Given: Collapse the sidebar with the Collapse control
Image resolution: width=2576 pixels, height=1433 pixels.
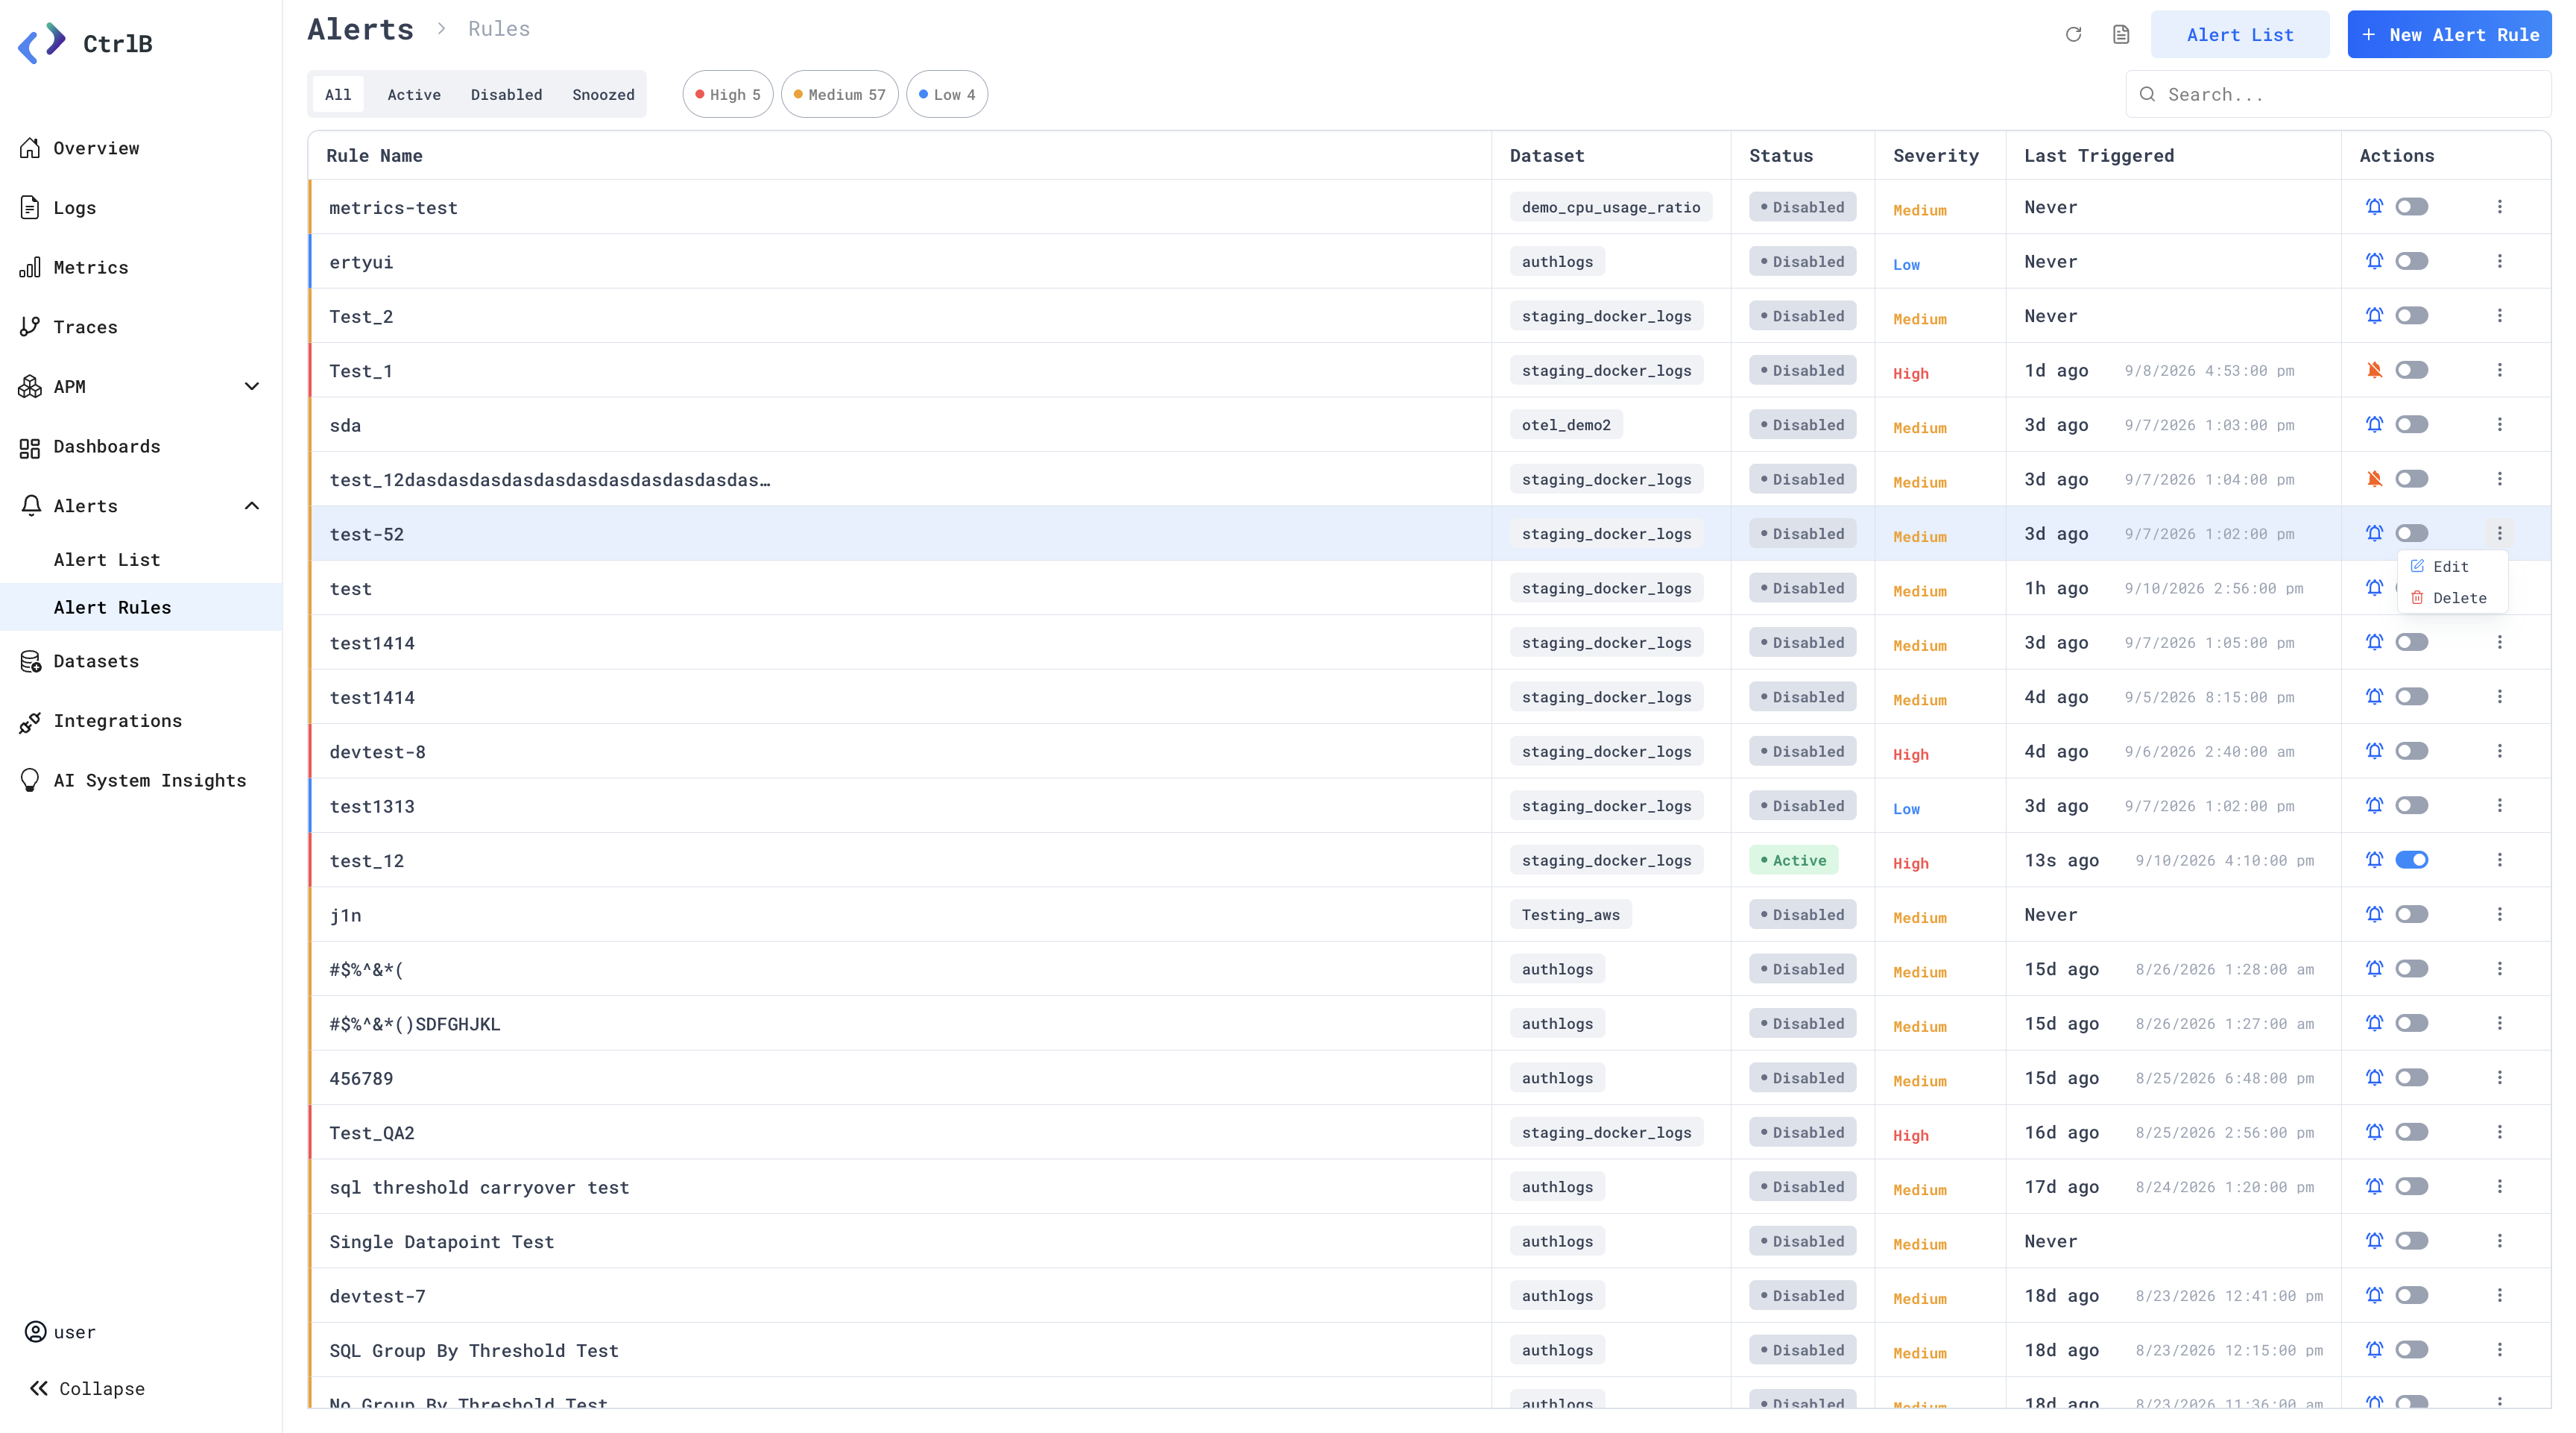Looking at the screenshot, I should [87, 1388].
